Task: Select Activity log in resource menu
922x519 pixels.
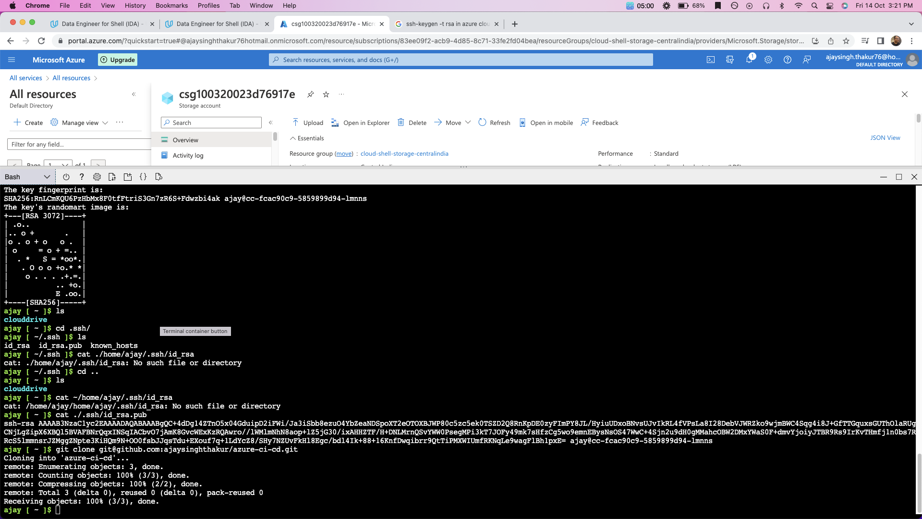Action: (x=188, y=155)
